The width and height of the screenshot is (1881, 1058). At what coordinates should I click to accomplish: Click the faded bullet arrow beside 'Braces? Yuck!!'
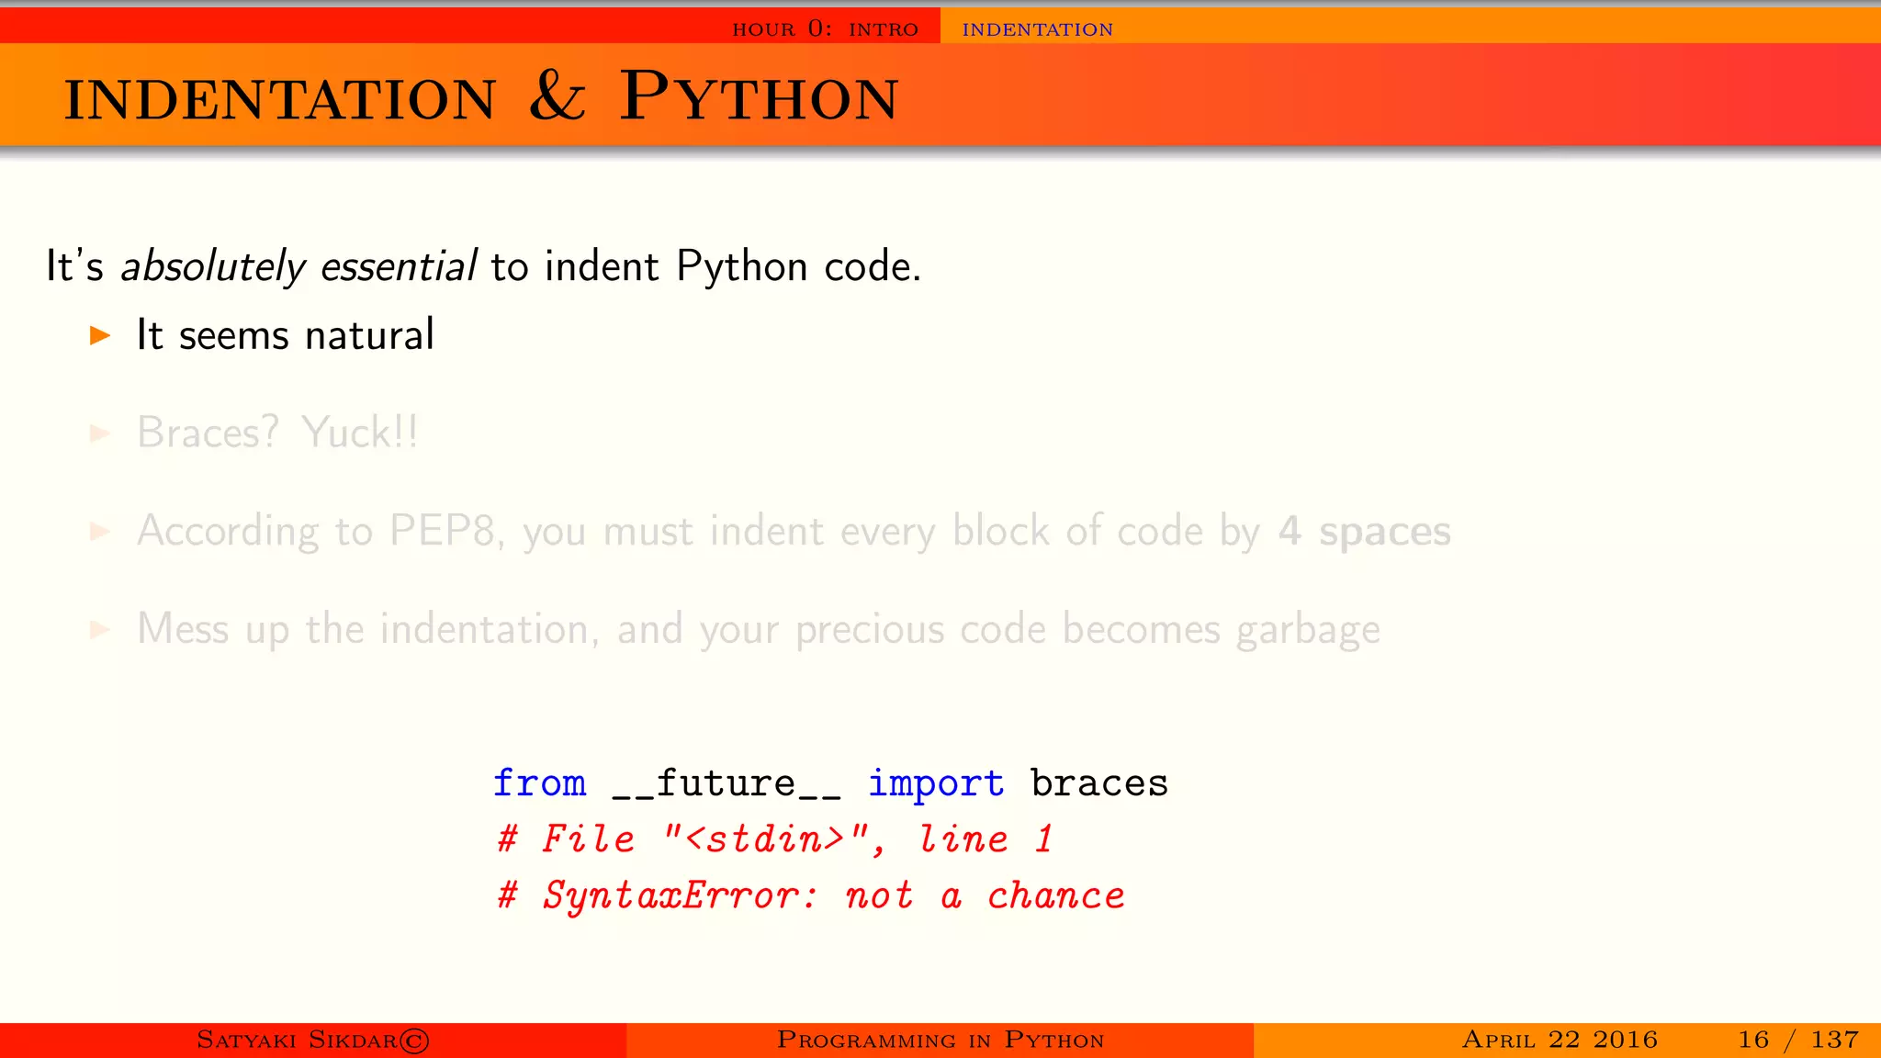[x=100, y=433]
